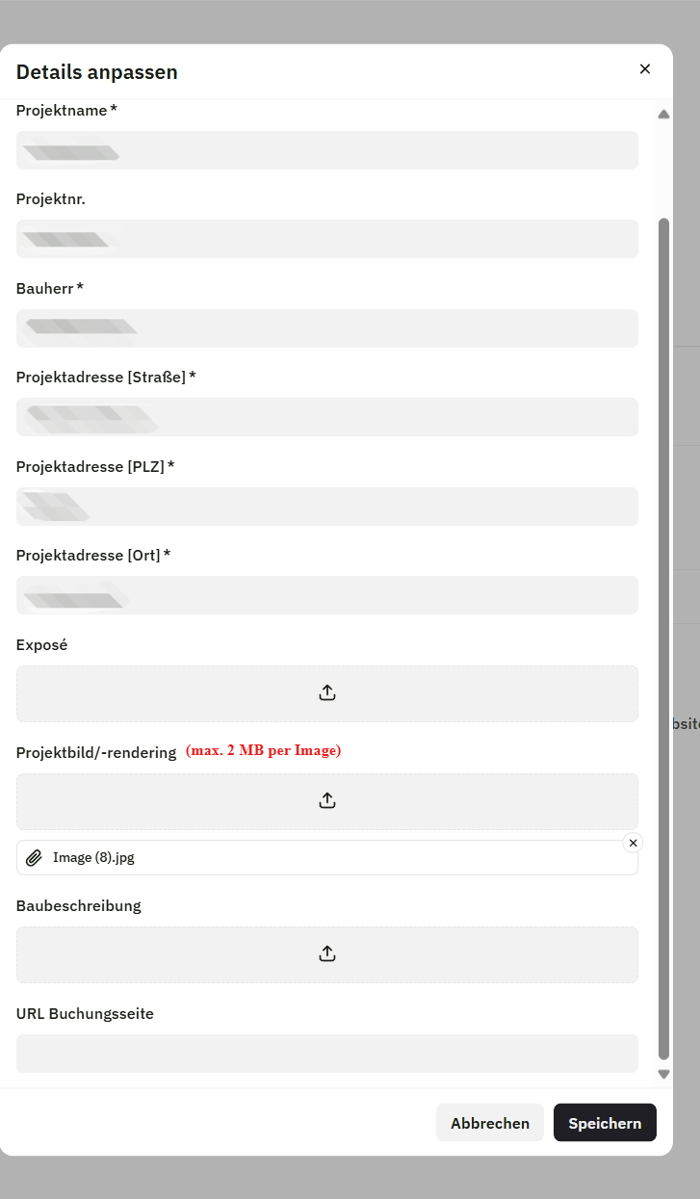Click the Details anpassen dialog title
700x1199 pixels.
97,72
